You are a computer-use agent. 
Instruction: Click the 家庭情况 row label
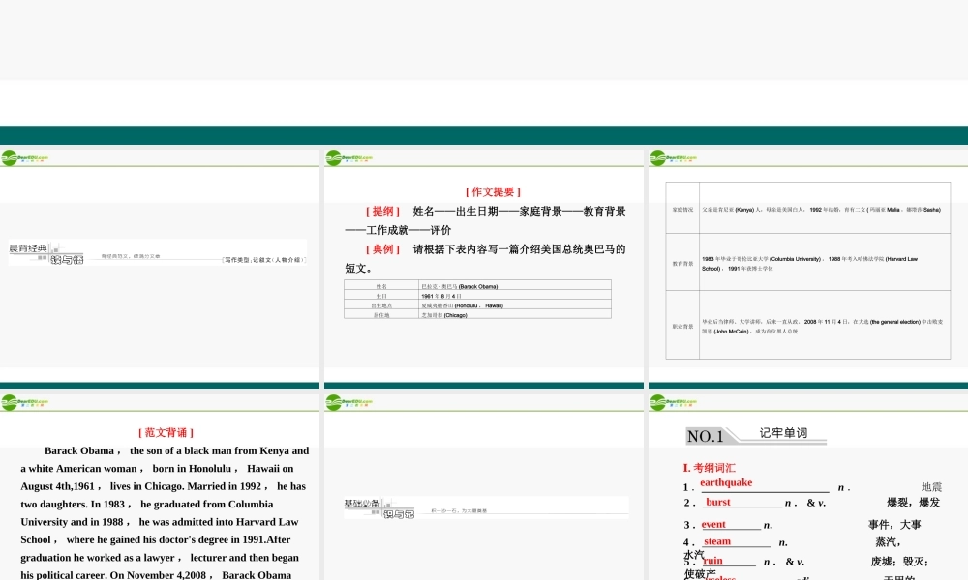[x=682, y=210]
